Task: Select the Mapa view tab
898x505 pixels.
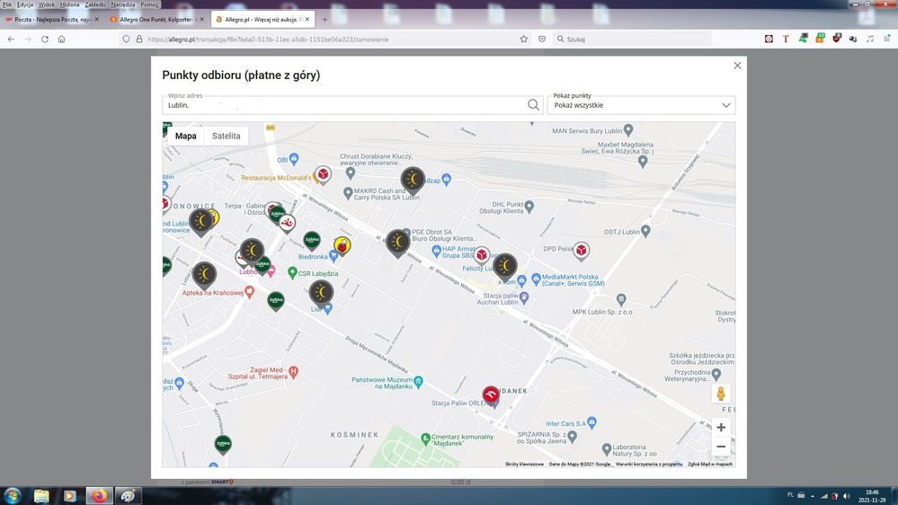Action: tap(185, 136)
